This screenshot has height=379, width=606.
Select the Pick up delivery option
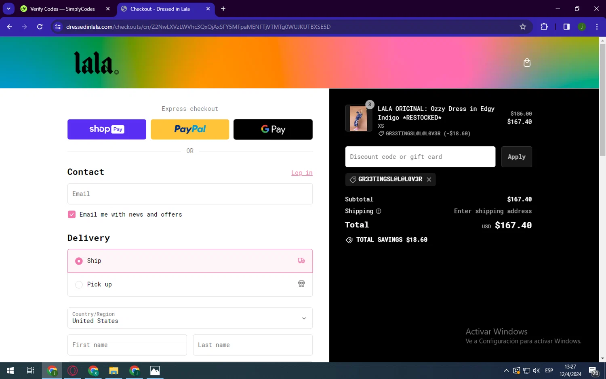[190, 284]
